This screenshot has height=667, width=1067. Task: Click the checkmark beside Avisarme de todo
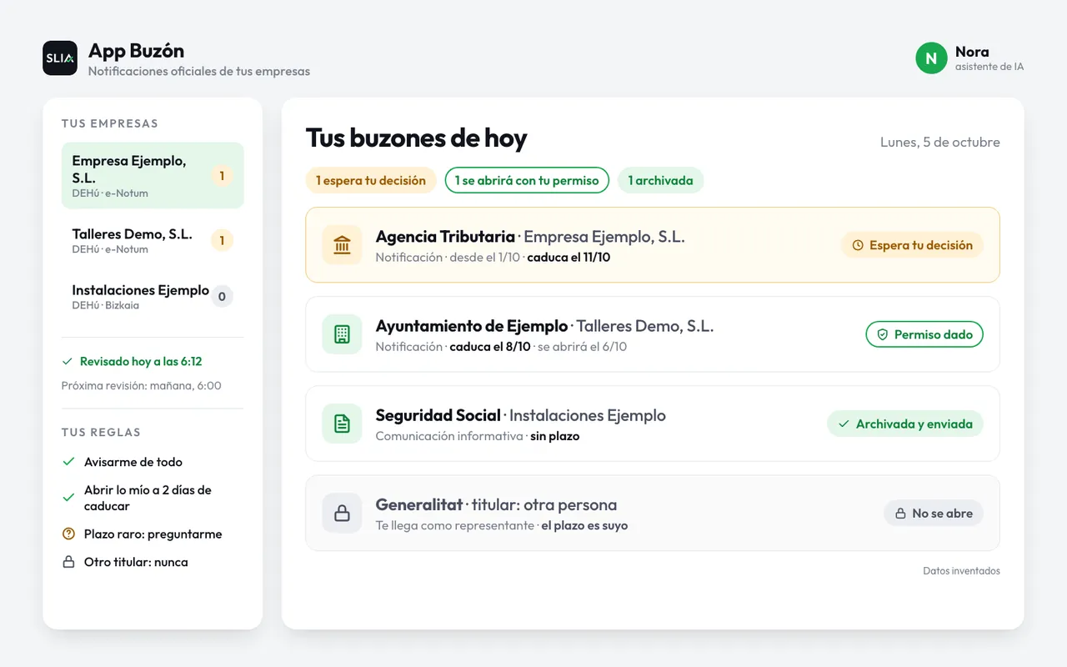coord(68,462)
